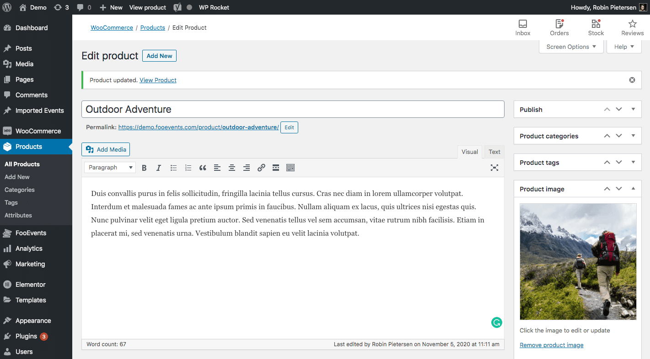The height and width of the screenshot is (359, 650).
Task: Enable distraction-free fullscreen editor mode
Action: tap(494, 168)
